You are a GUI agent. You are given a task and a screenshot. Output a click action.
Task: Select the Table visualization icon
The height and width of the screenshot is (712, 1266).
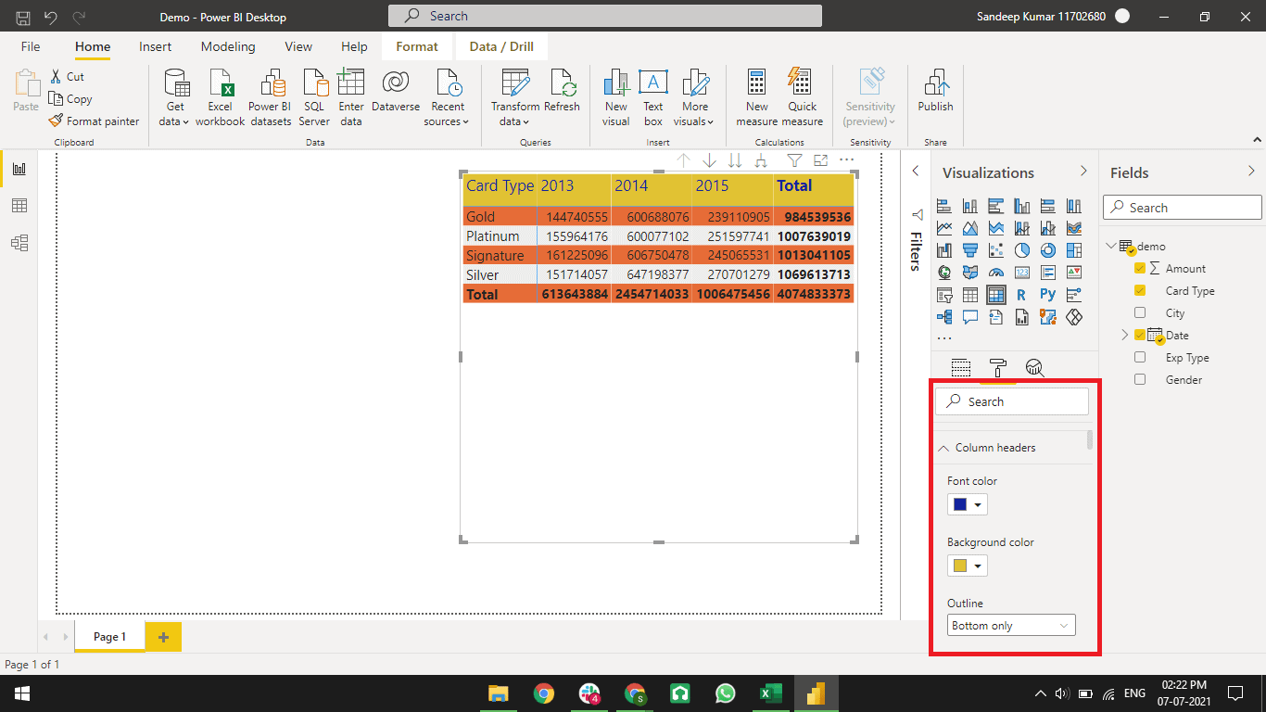pos(969,294)
